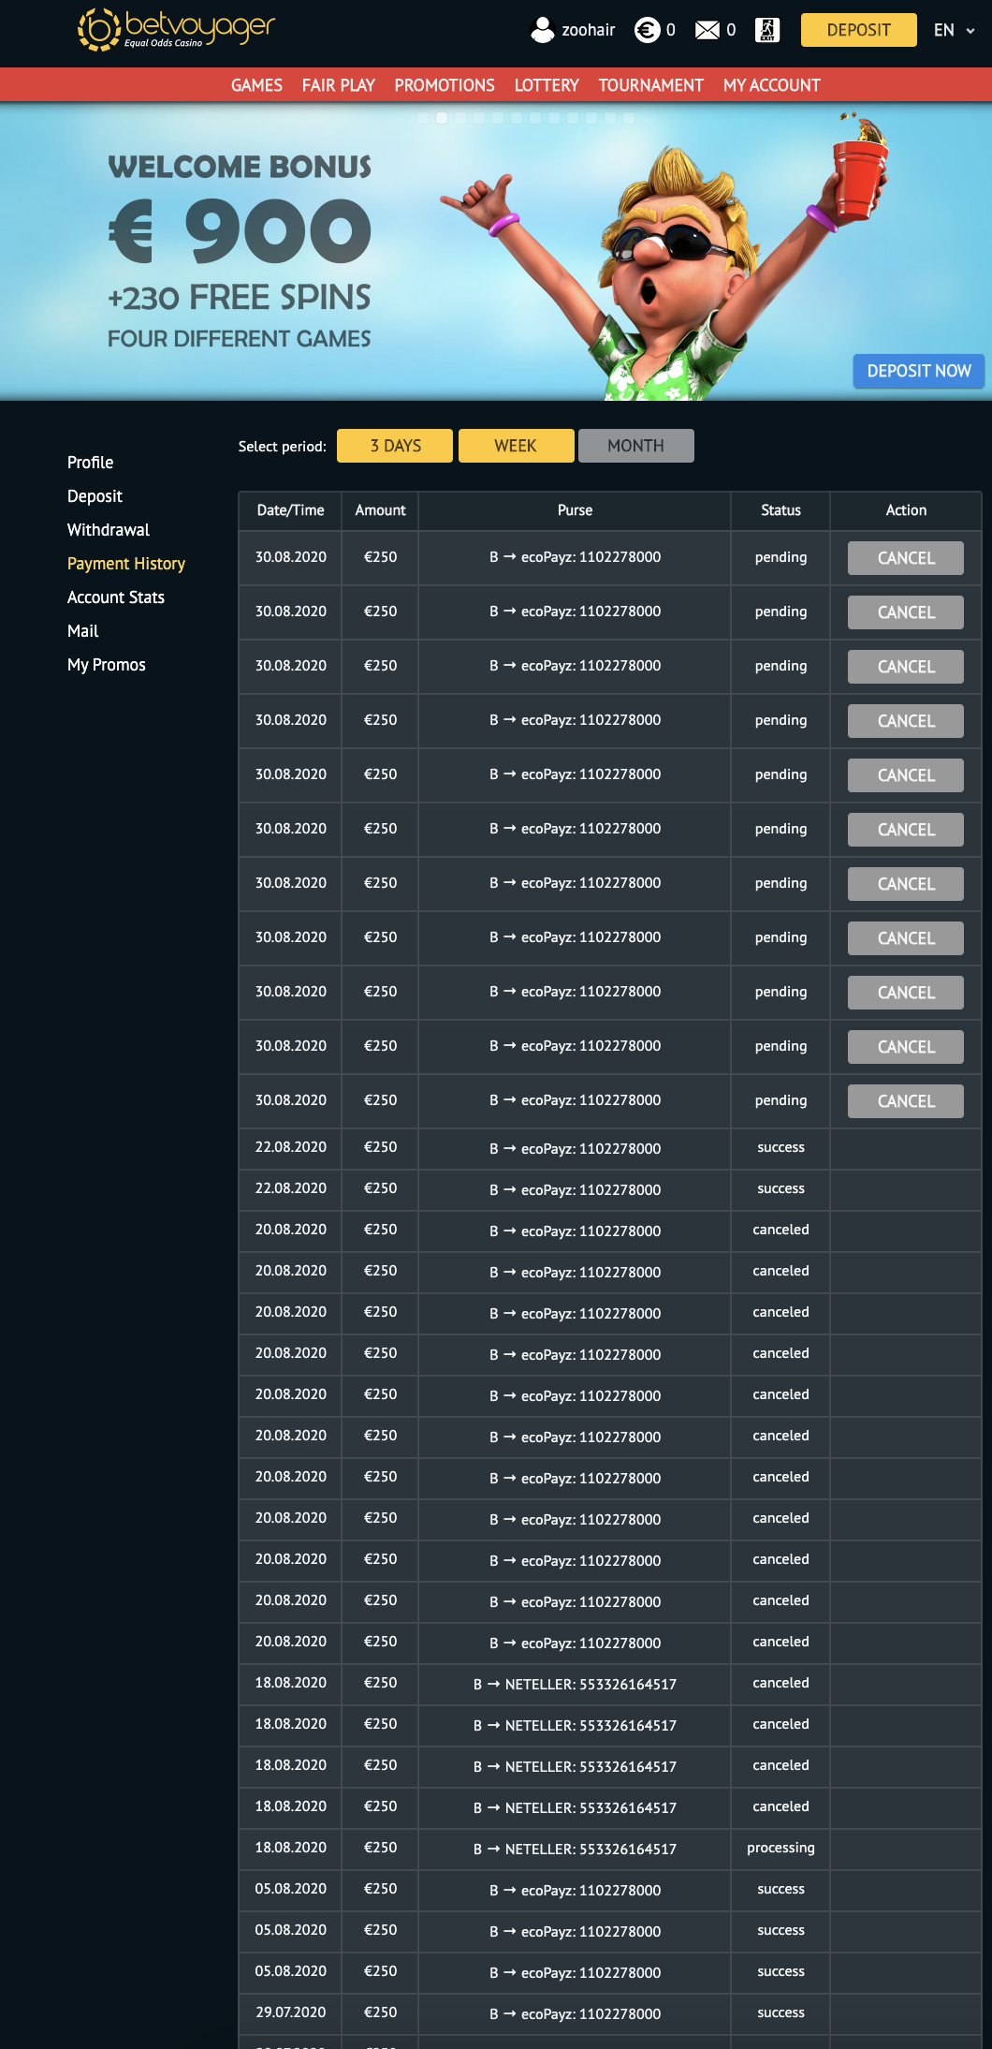Open the TOURNAMENT page
This screenshot has width=992, height=2049.
(x=651, y=85)
